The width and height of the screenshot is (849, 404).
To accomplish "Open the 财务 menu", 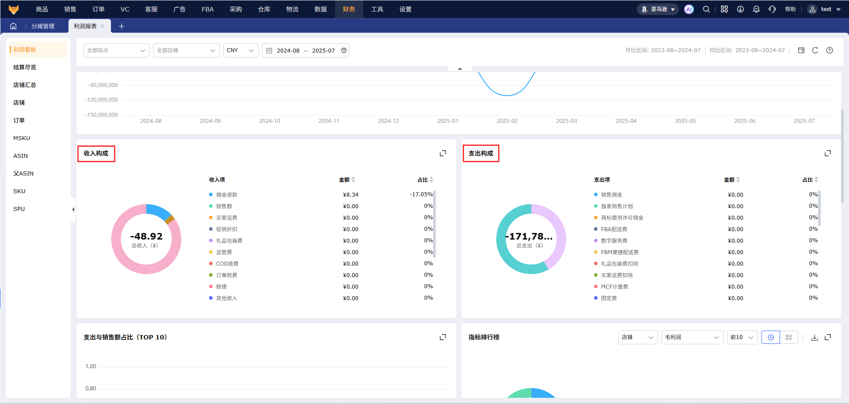I will (x=349, y=9).
